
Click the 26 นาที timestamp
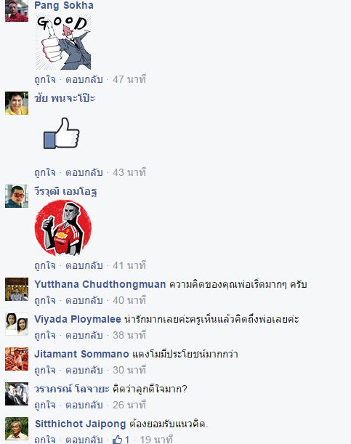pyautogui.click(x=129, y=405)
